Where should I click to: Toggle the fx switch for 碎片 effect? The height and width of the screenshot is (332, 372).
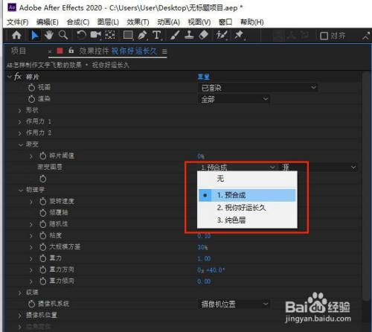(17, 77)
